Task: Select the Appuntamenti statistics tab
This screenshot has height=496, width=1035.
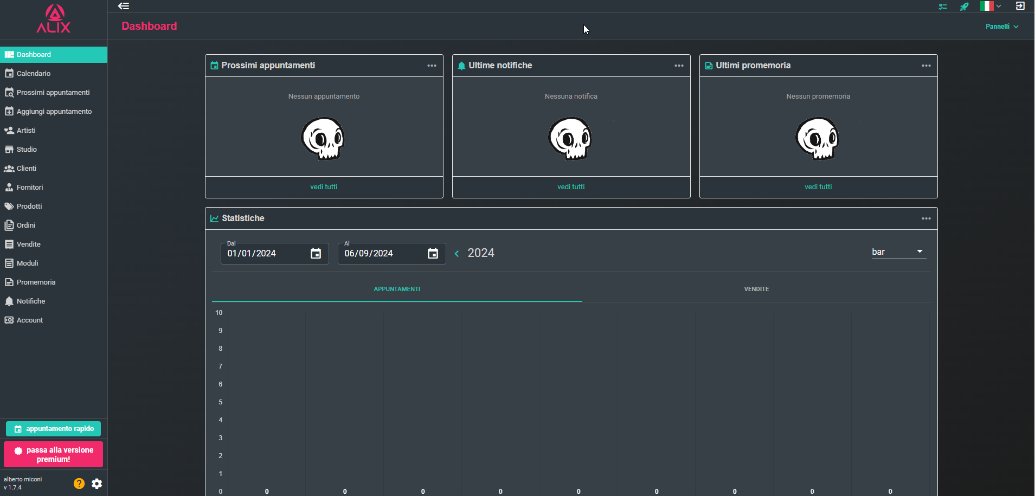Action: pyautogui.click(x=397, y=289)
